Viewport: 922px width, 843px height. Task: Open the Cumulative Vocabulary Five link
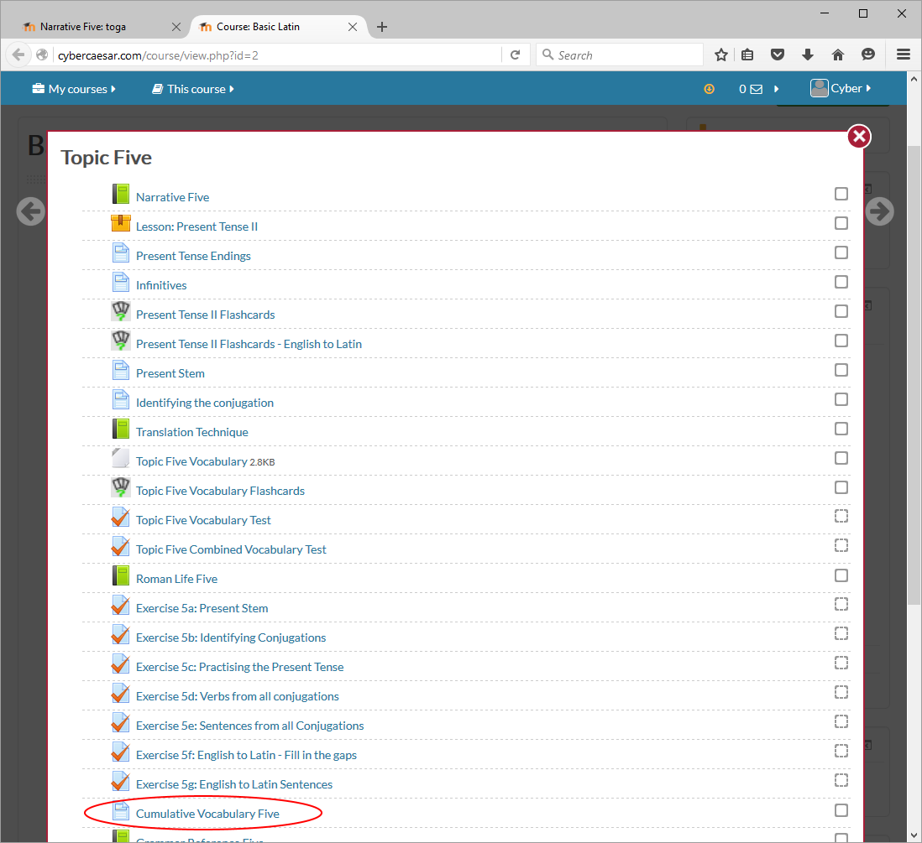point(207,814)
